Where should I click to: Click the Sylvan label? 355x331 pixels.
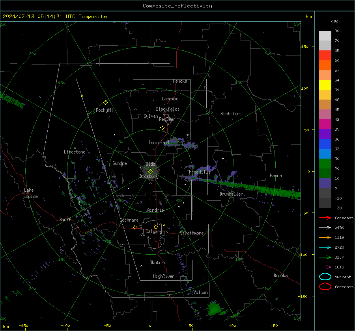[x=151, y=116]
